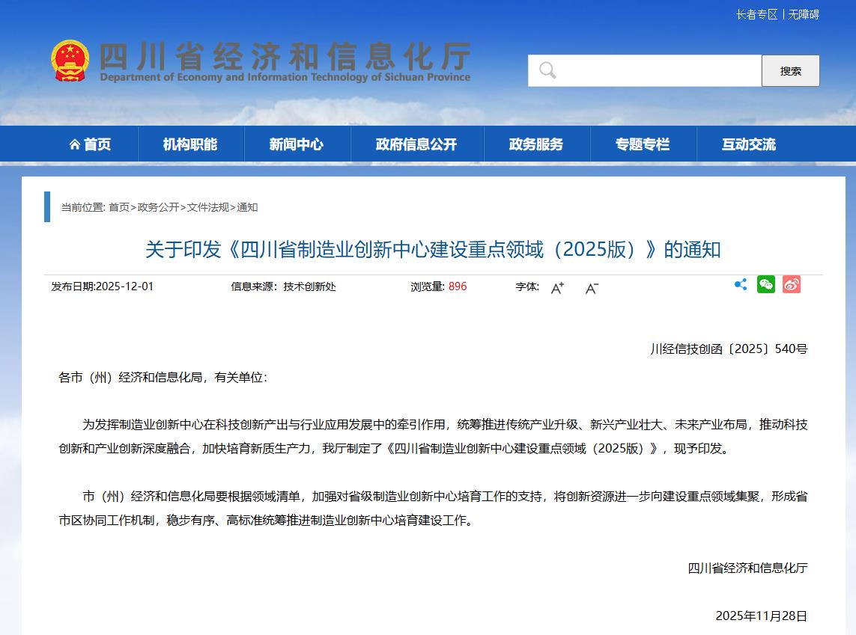Share the notice via WeChat icon

coord(765,284)
